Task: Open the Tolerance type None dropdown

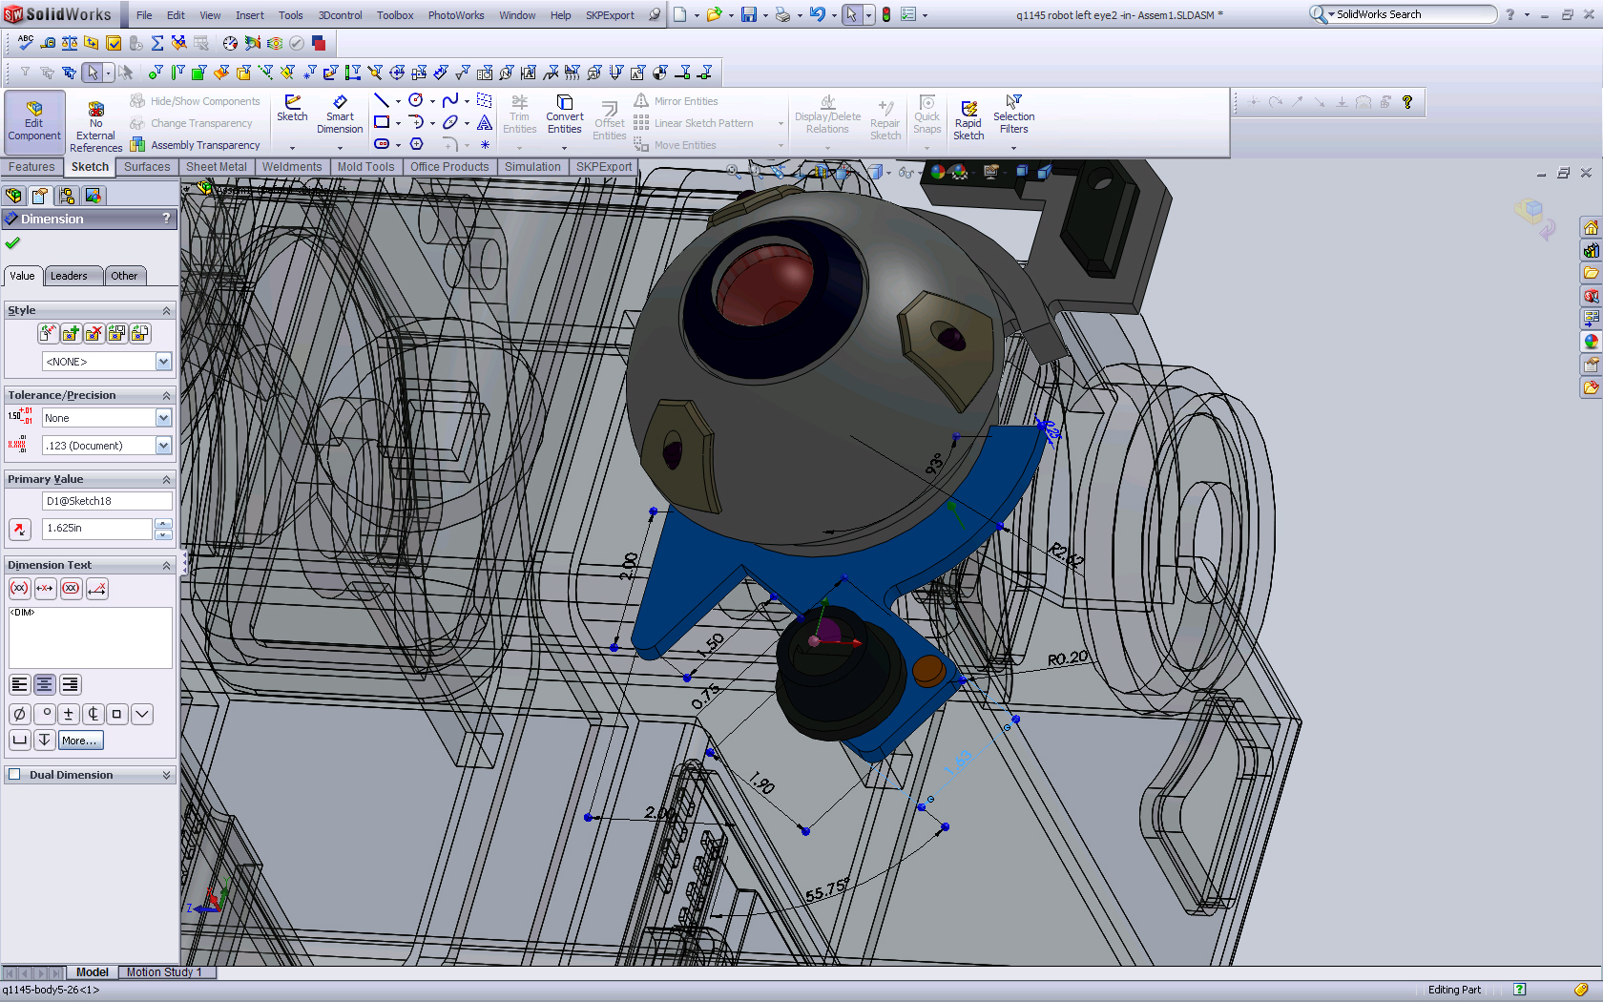Action: pos(163,418)
